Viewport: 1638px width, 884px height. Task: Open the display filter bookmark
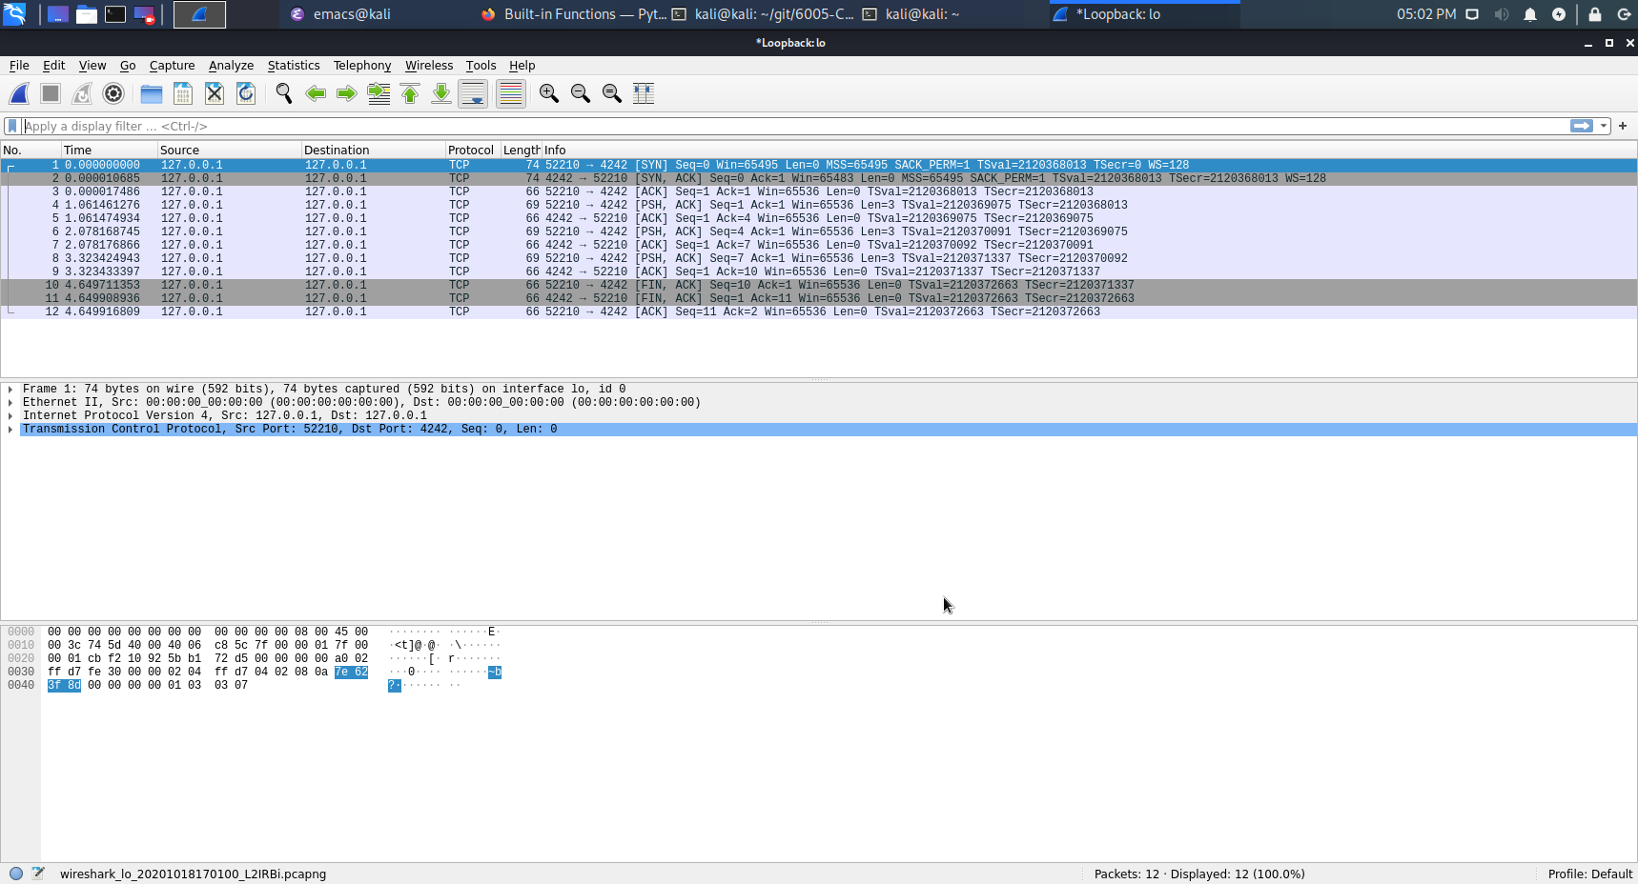12,126
